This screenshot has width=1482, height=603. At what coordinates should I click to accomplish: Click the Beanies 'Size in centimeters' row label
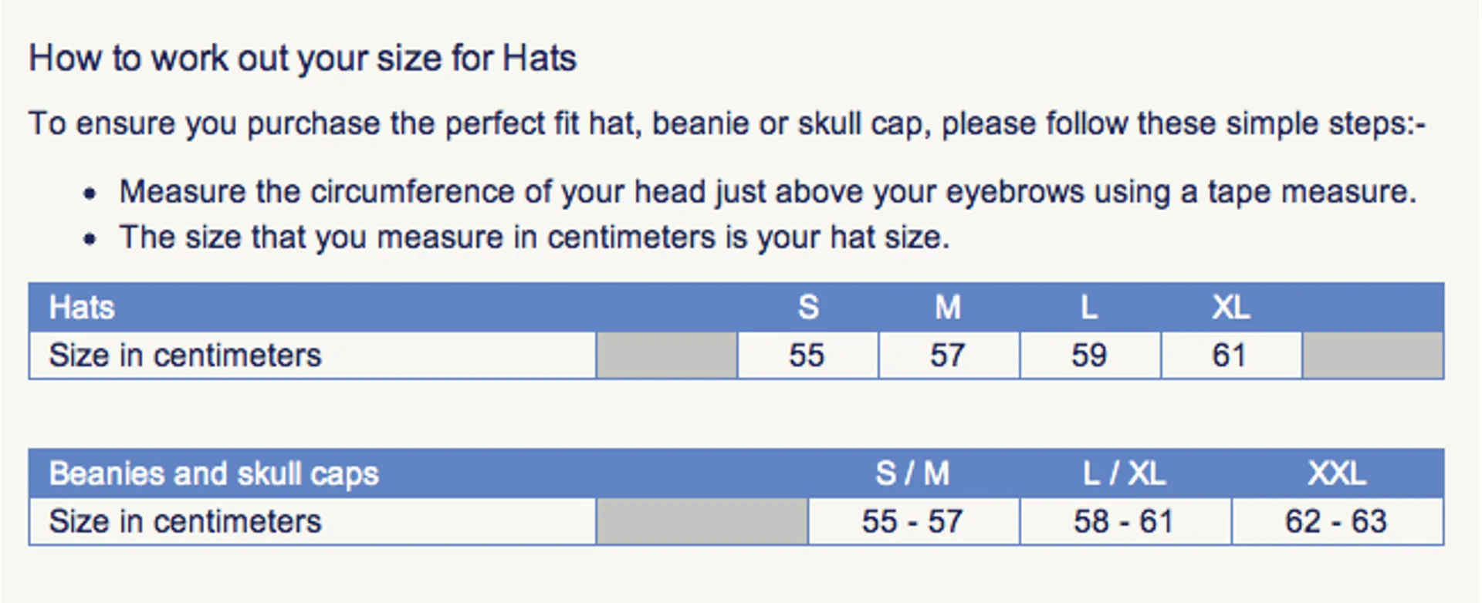(185, 522)
